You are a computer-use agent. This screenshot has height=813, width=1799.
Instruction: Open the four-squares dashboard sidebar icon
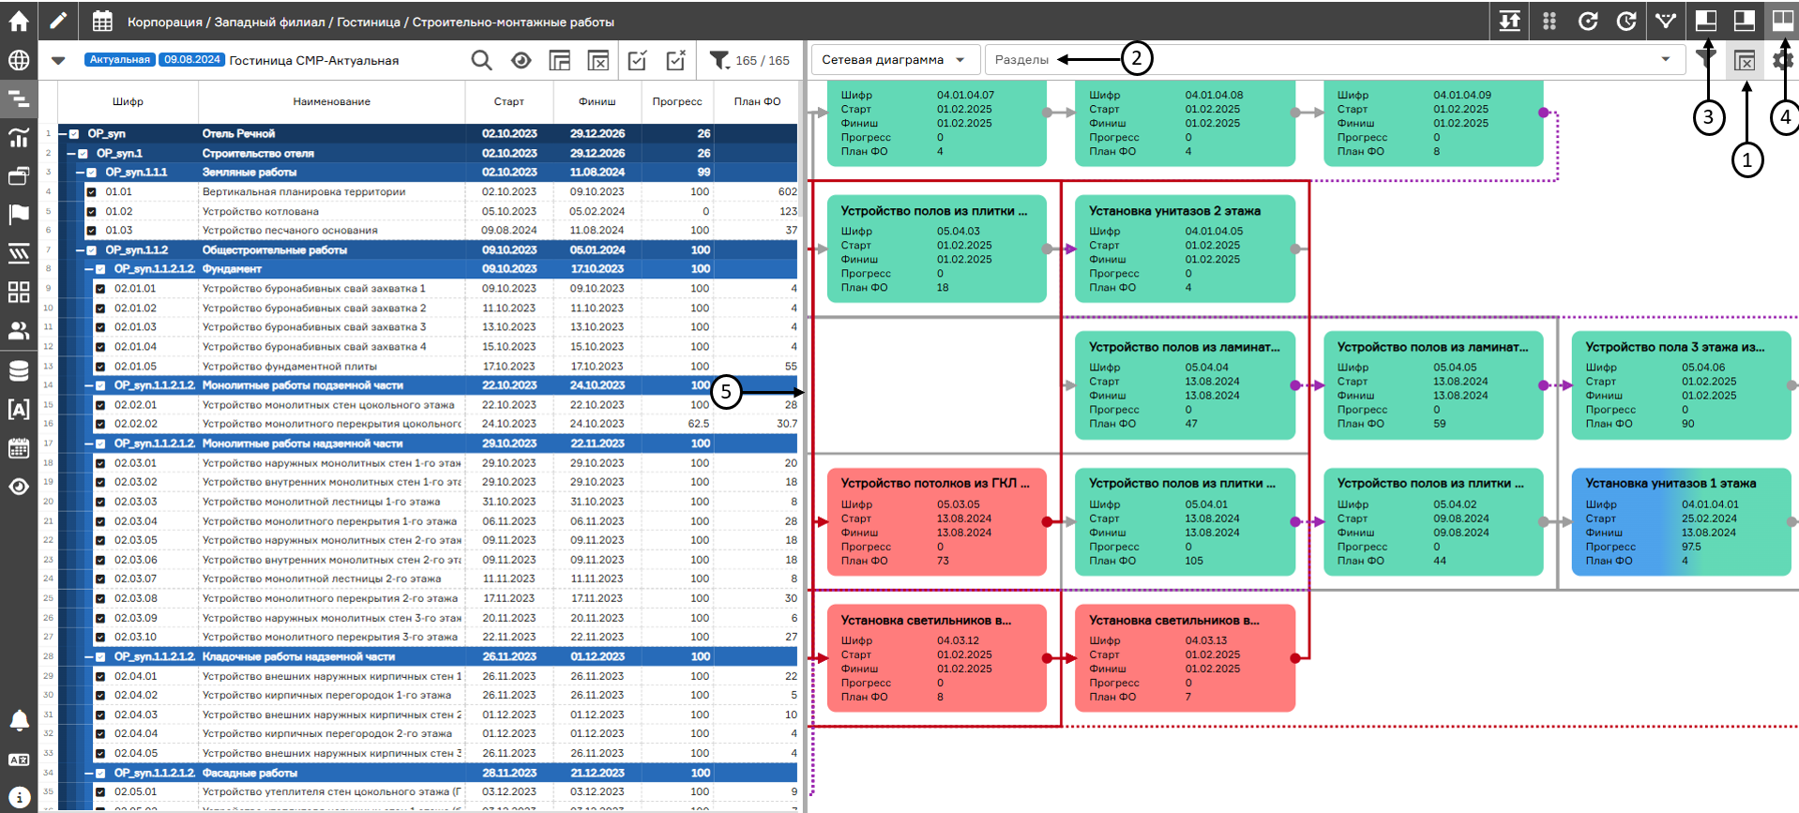click(x=18, y=292)
